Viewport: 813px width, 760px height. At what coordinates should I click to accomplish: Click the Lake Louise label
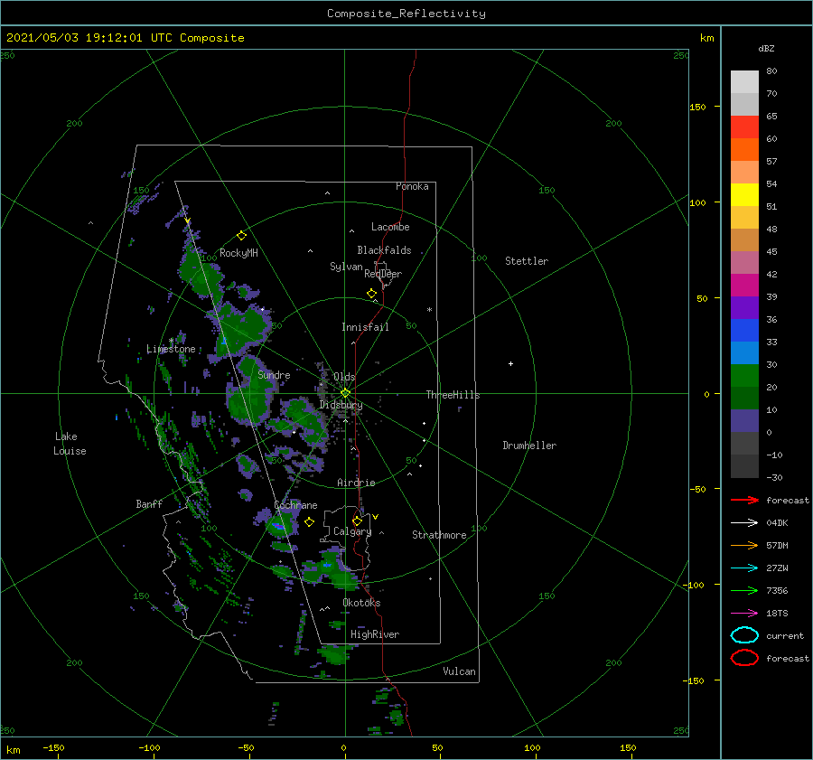(70, 444)
